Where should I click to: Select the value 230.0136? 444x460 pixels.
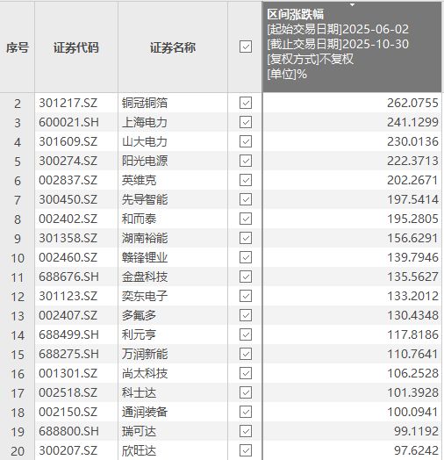click(x=412, y=141)
